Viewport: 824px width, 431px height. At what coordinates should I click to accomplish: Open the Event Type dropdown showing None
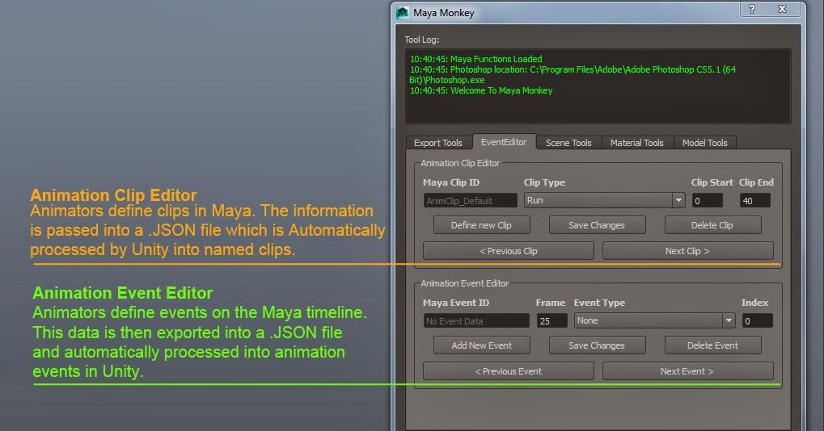[654, 320]
